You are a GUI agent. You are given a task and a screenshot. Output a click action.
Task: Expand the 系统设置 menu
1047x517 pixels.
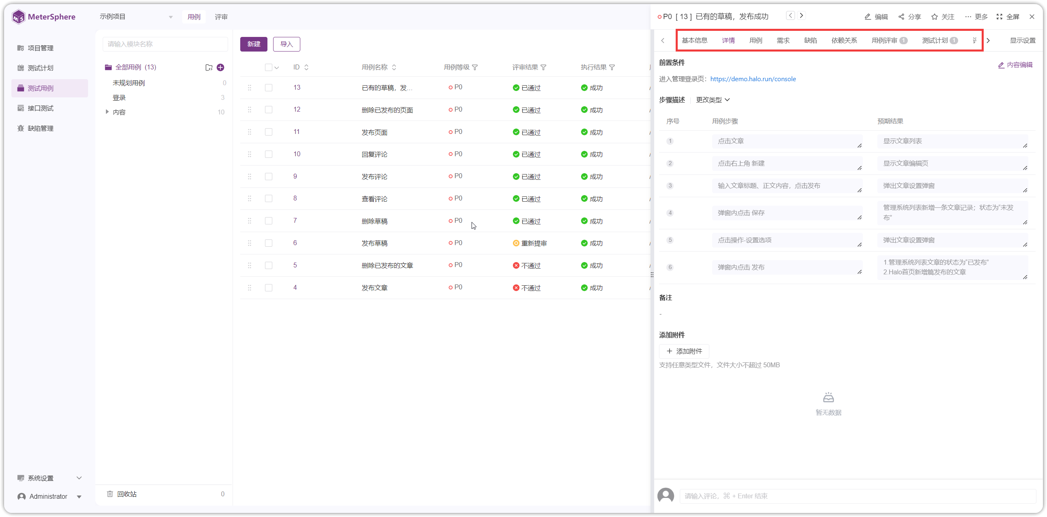pyautogui.click(x=50, y=478)
